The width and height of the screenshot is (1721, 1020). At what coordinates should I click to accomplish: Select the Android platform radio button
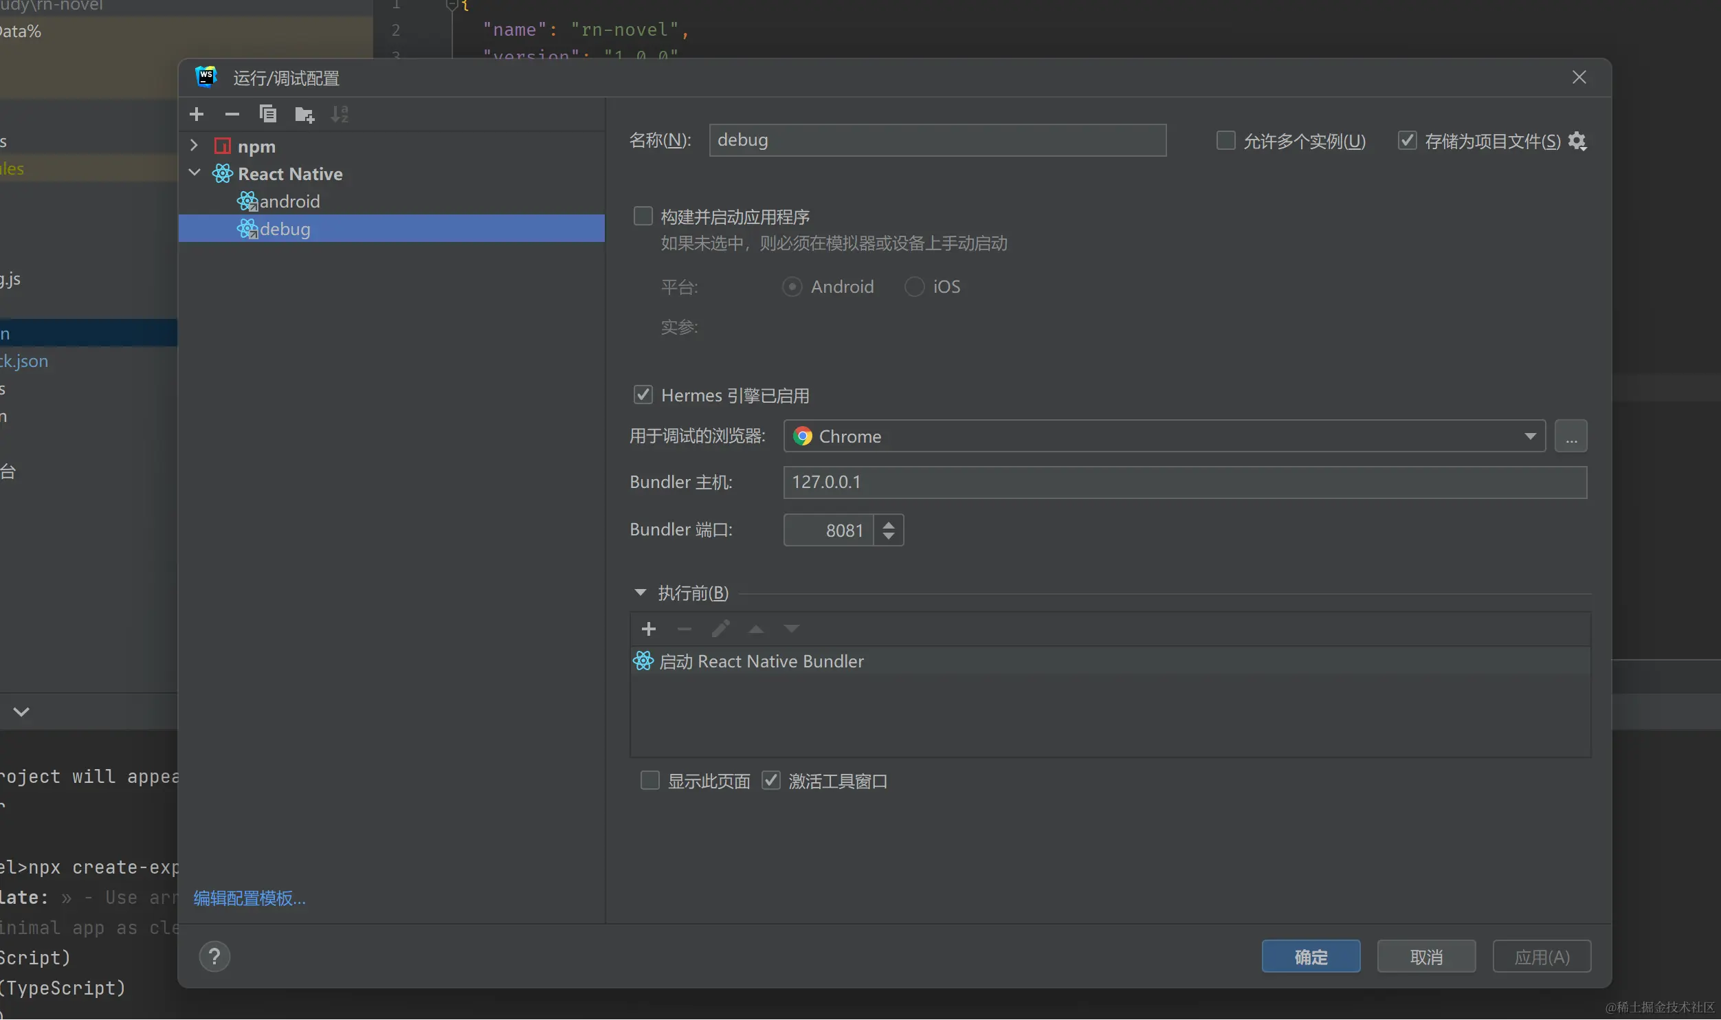tap(792, 287)
